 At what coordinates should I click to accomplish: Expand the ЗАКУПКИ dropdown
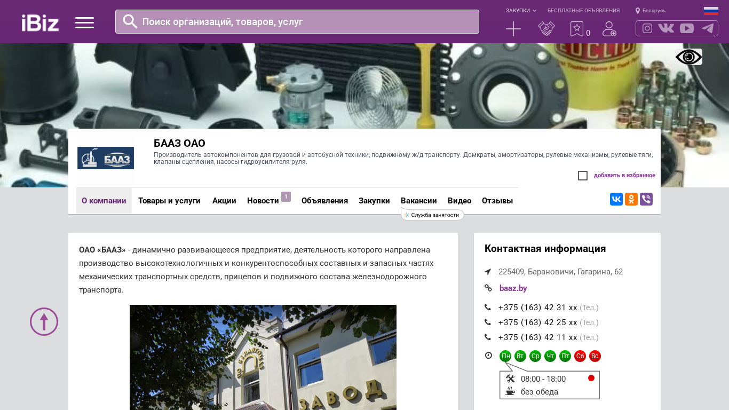coord(521,11)
